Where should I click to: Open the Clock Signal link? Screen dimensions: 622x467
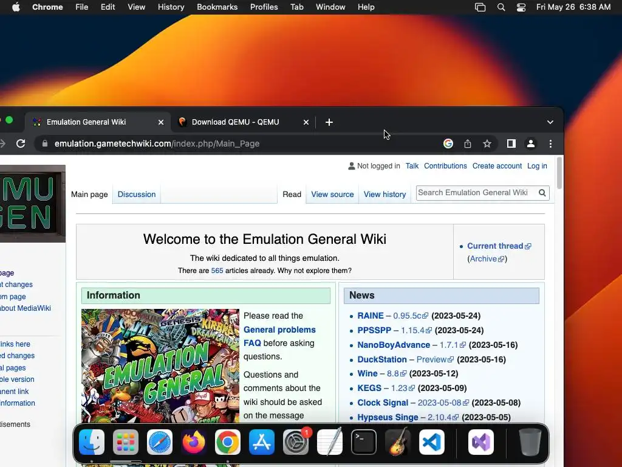[383, 403]
